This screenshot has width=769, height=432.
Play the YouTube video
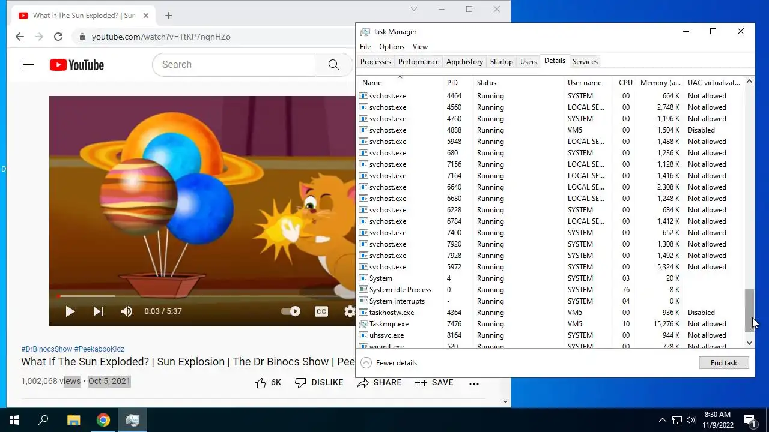(70, 311)
